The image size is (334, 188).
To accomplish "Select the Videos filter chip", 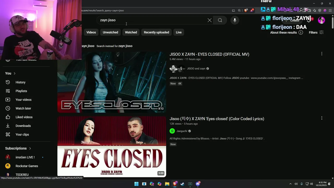I will click(x=91, y=32).
